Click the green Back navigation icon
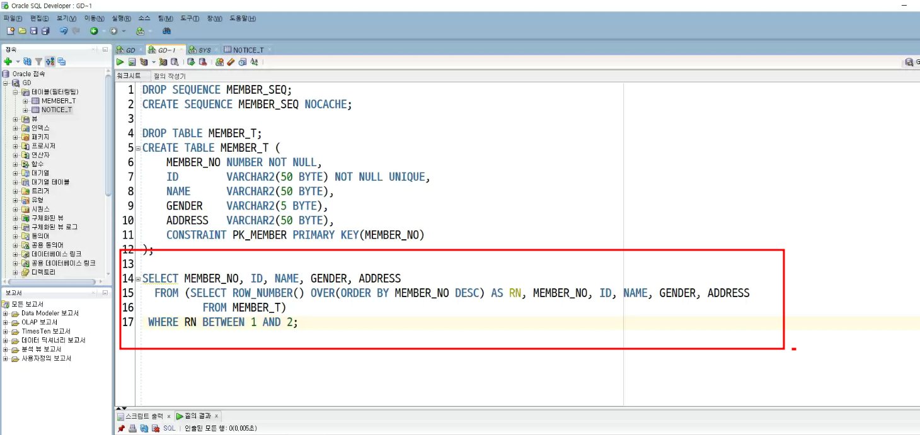Viewport: 920px width, 435px height. click(94, 31)
